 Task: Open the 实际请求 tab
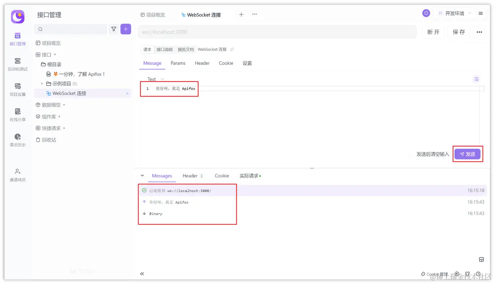tap(250, 176)
